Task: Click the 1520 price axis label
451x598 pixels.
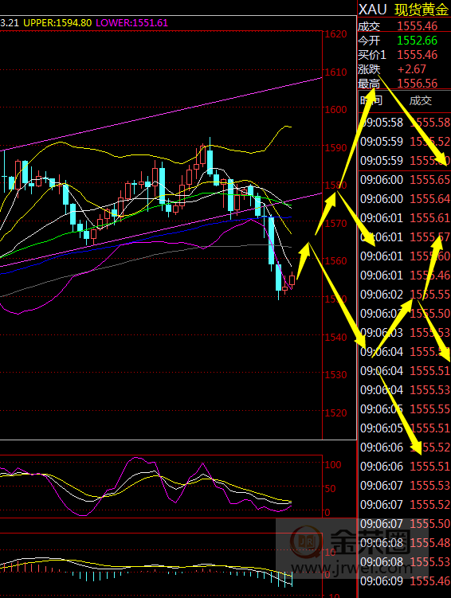Action: [x=335, y=412]
